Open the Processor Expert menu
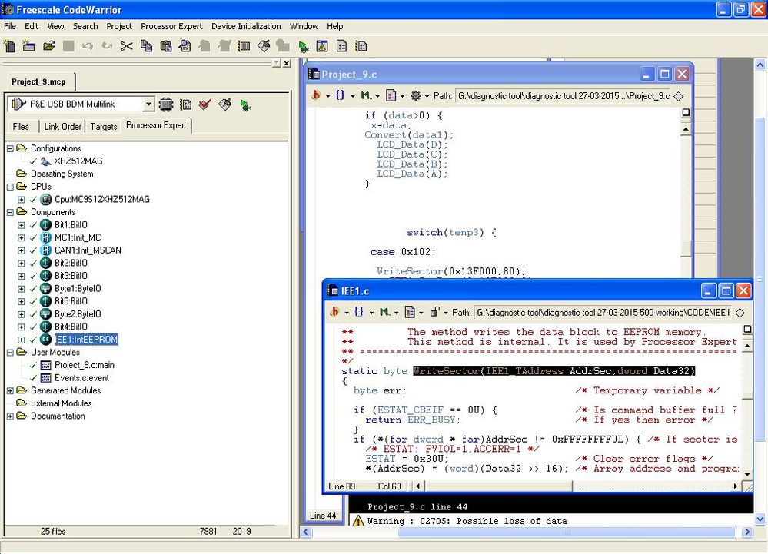This screenshot has width=768, height=554. (x=171, y=26)
